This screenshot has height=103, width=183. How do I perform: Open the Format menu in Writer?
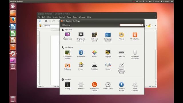(62, 17)
